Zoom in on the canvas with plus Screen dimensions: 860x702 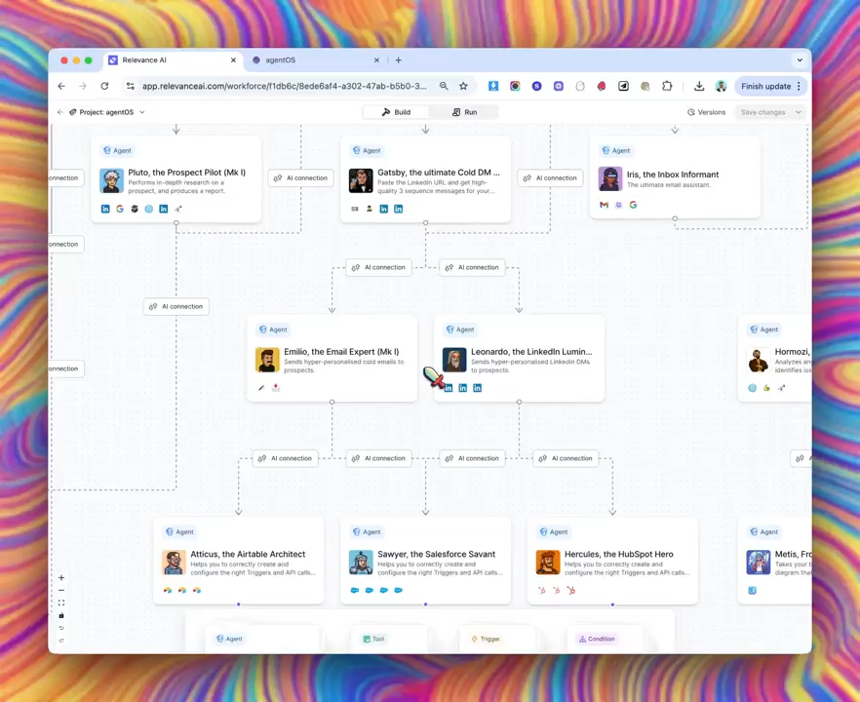coord(61,577)
